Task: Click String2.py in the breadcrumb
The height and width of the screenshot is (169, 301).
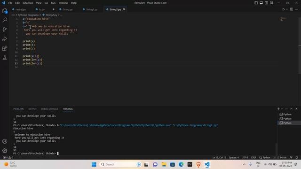Action: [51, 15]
